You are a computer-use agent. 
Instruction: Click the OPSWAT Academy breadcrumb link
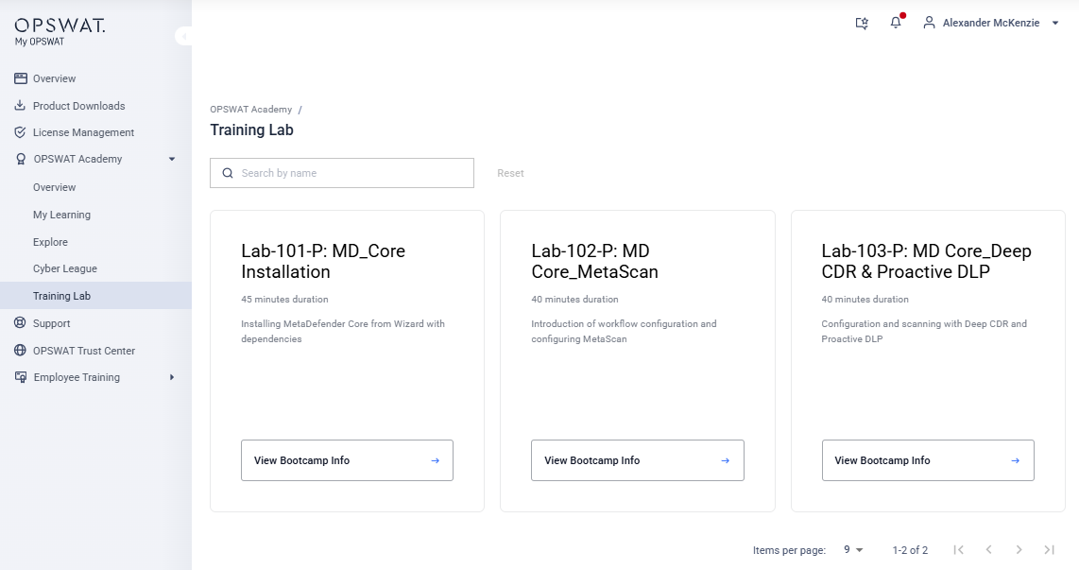pos(250,110)
